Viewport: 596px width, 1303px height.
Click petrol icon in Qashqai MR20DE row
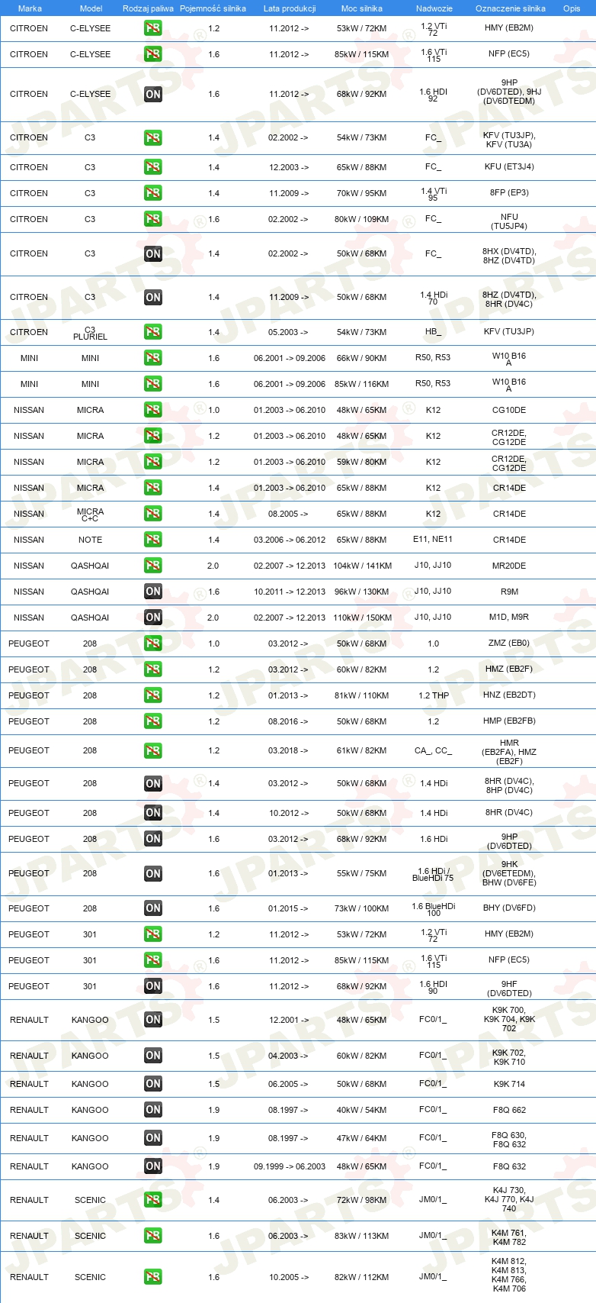tap(153, 566)
